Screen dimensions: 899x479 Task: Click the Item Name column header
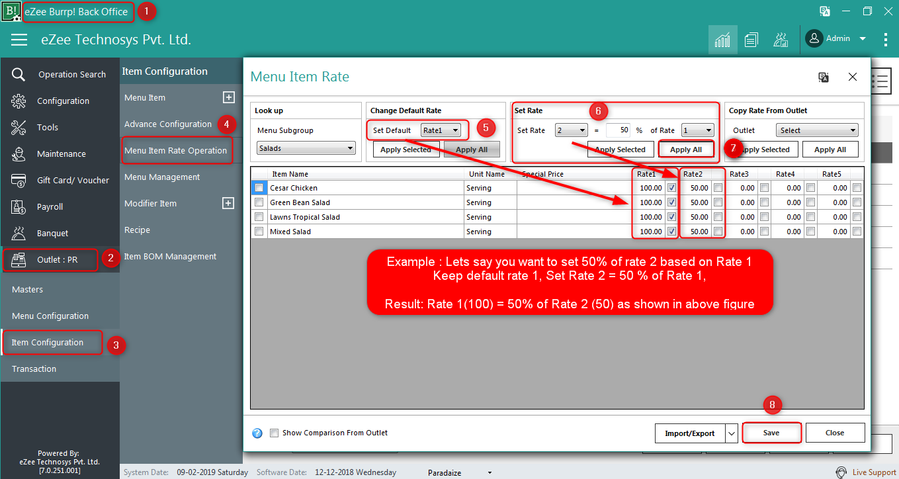(367, 174)
